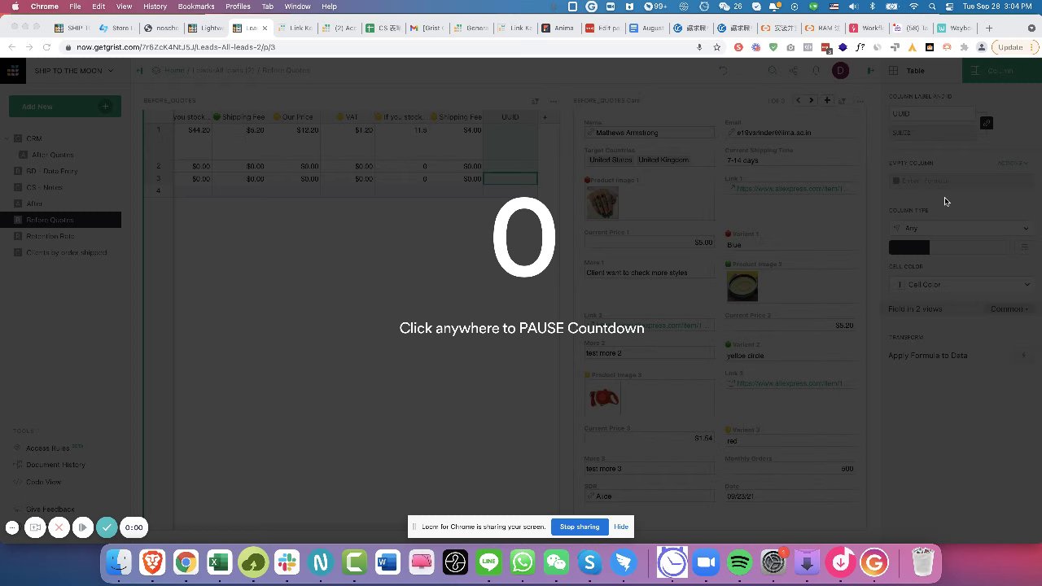Open Chrome File menu
Screen dimensions: 1042x586
pos(75,7)
